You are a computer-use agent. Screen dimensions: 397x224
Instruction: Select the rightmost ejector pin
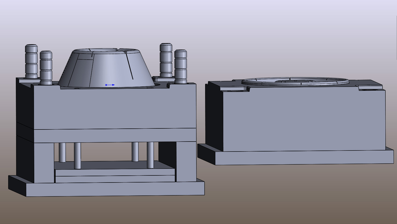pyautogui.click(x=150, y=155)
